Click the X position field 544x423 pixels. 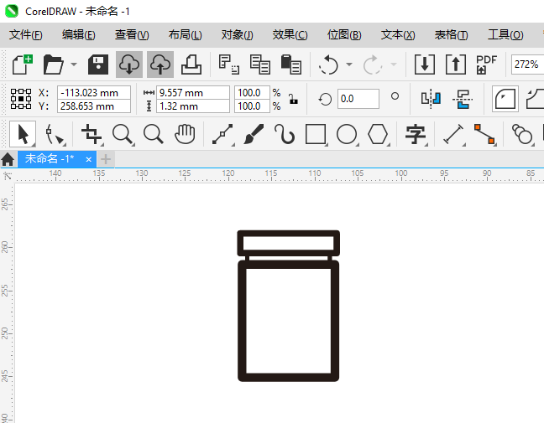click(x=94, y=93)
